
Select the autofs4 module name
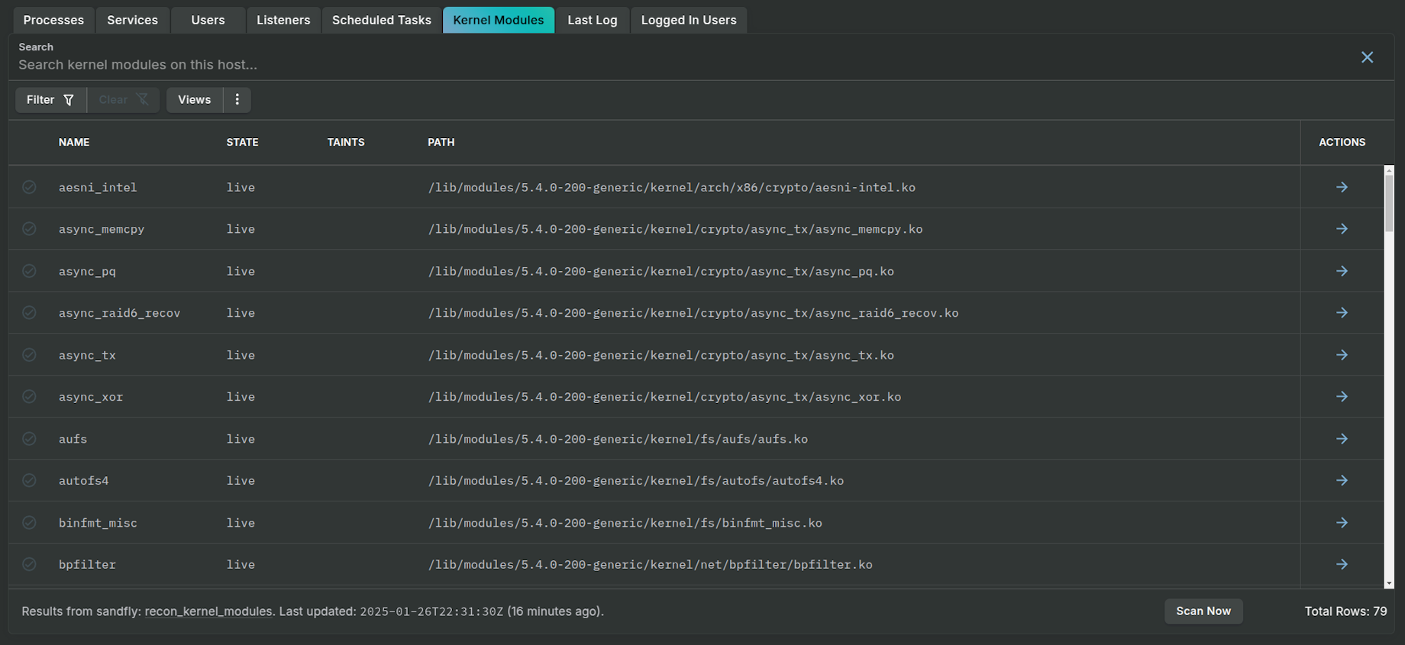pyautogui.click(x=84, y=481)
